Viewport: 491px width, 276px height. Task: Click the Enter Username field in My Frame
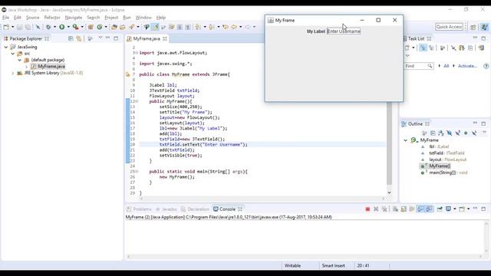click(x=344, y=31)
